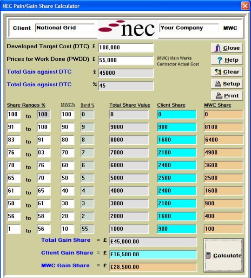Click the Total Gain against DTC % field 45
Screen dimensions: 251x278
tap(126, 86)
